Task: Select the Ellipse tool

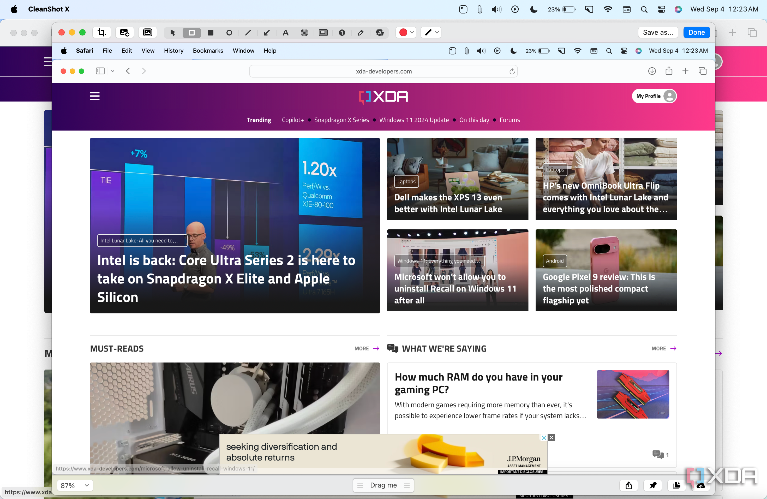Action: [229, 33]
